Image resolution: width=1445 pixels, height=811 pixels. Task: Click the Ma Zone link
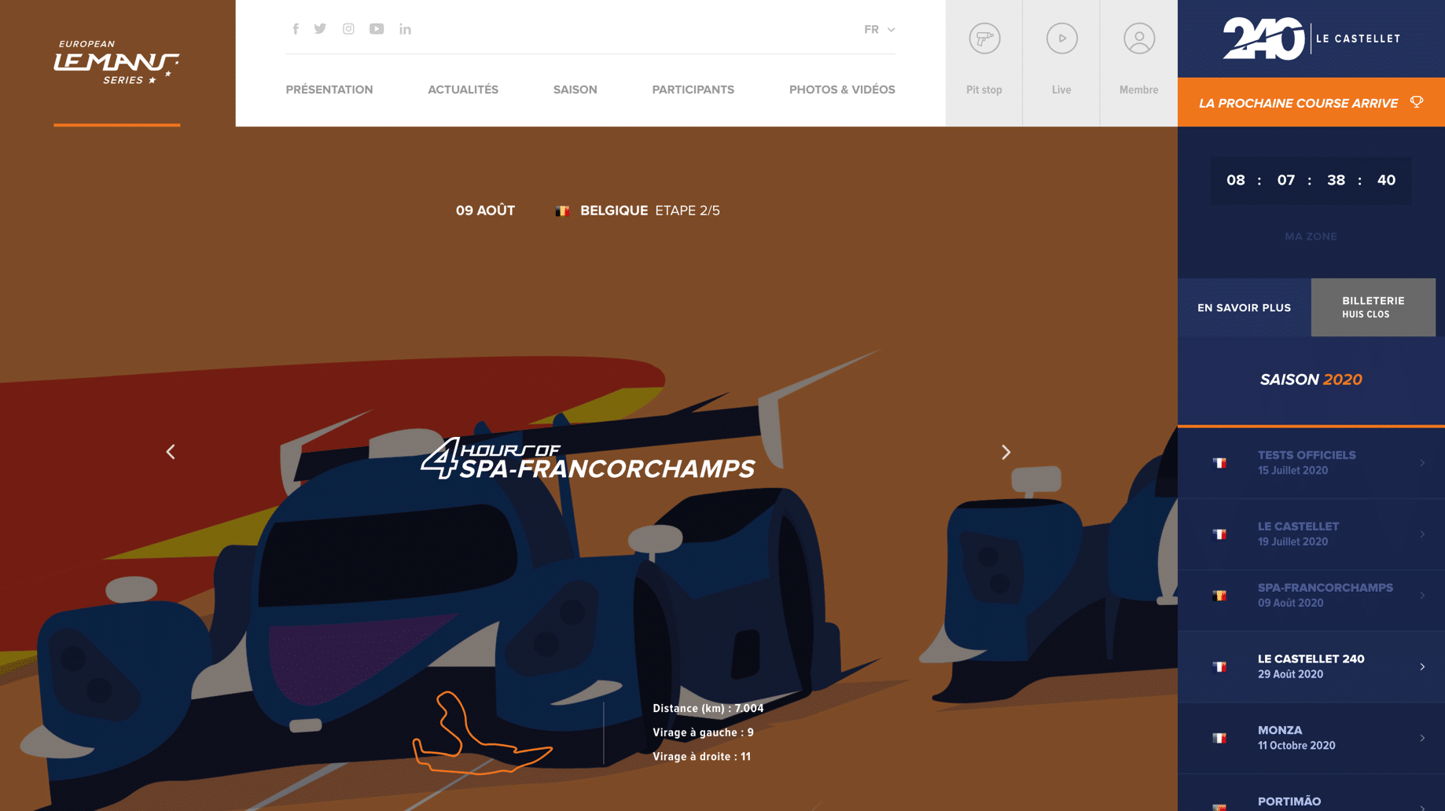1311,237
